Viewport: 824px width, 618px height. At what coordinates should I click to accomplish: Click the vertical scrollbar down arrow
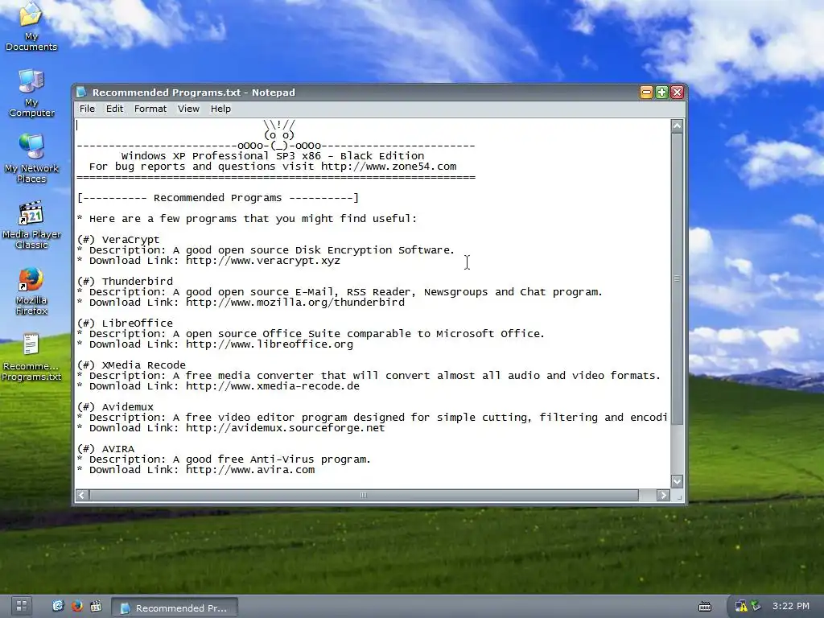[677, 481]
